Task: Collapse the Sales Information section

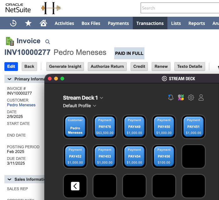Action: (9, 179)
